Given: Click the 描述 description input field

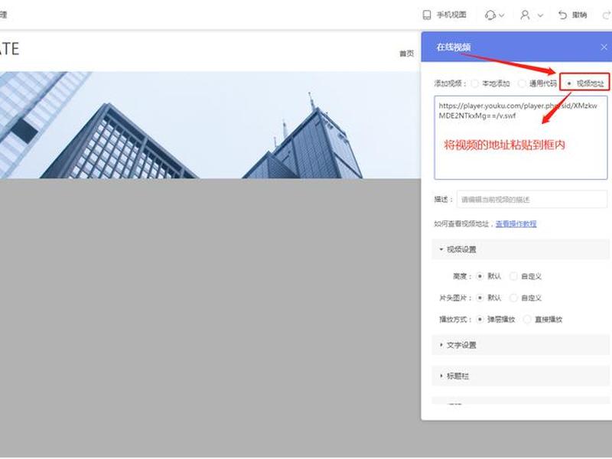Looking at the screenshot, I should tap(532, 200).
